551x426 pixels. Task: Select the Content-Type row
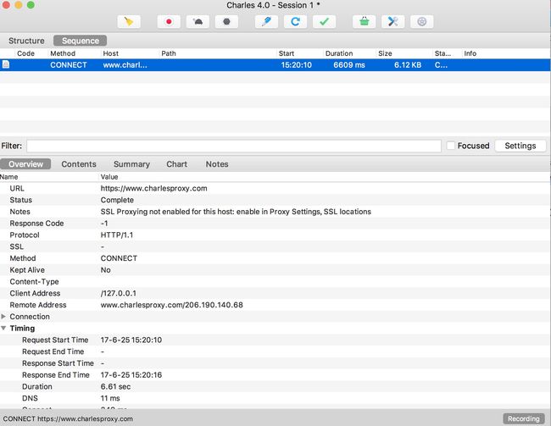coord(275,282)
